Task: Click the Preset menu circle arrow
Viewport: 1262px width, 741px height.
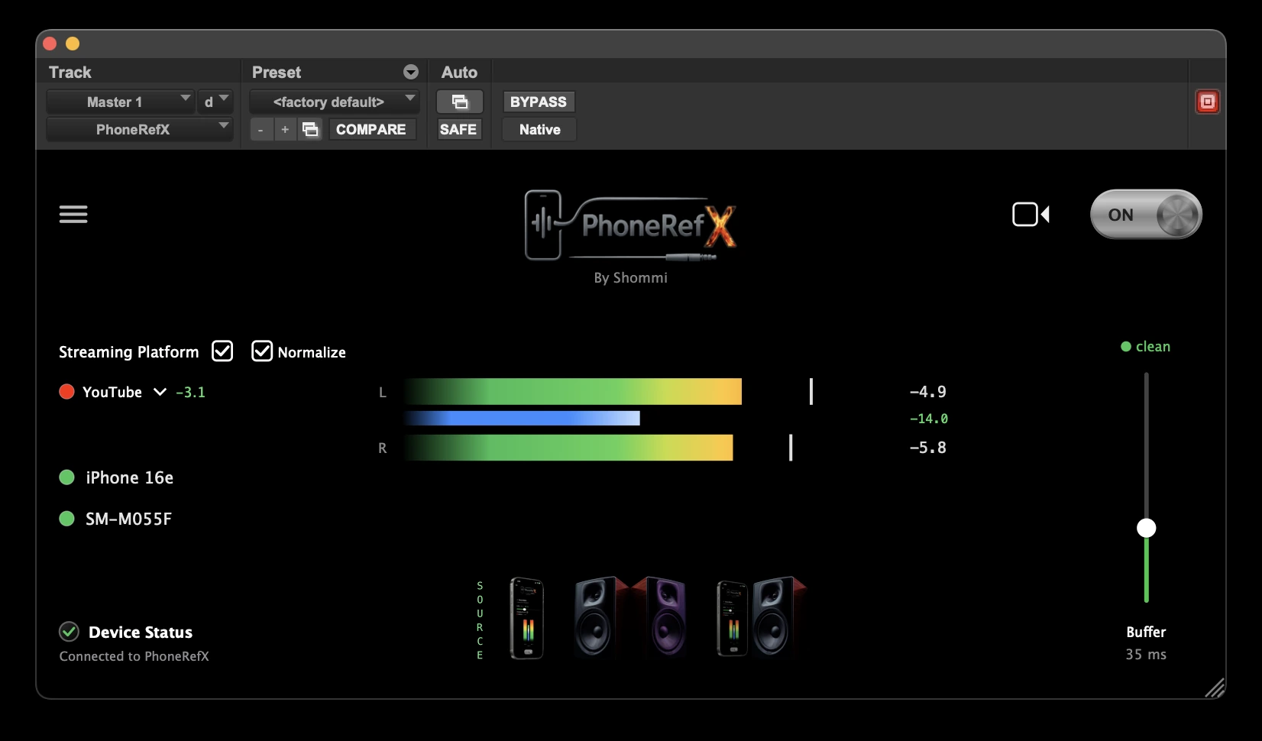Action: click(411, 72)
